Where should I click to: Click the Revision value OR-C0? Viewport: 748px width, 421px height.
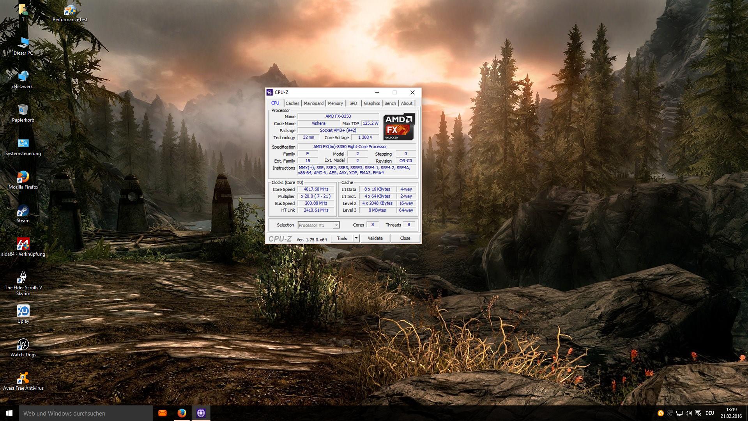[x=405, y=161]
